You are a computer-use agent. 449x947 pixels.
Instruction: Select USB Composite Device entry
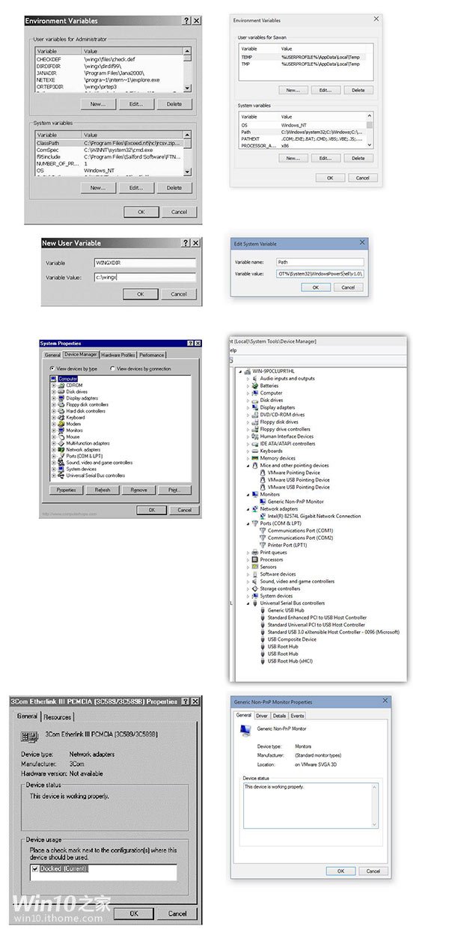click(292, 639)
